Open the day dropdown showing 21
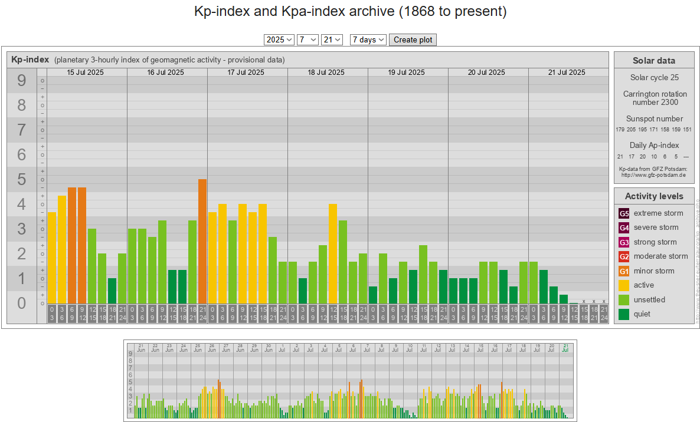The width and height of the screenshot is (700, 422). [x=332, y=39]
